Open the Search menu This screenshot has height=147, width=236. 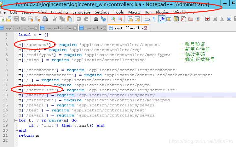coord(27,12)
